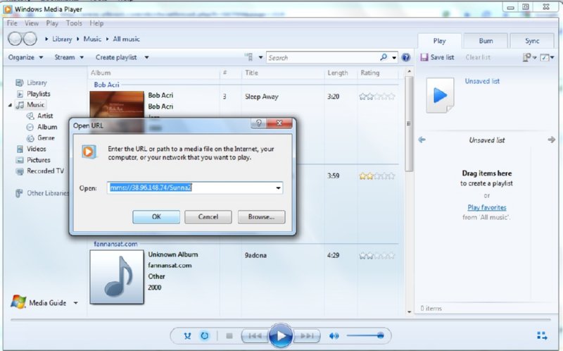Select the Library icon in navigation pane
Image resolution: width=563 pixels, height=351 pixels.
(20, 82)
